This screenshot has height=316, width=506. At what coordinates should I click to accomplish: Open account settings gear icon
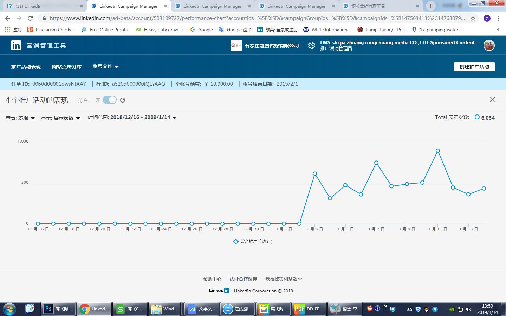[x=311, y=45]
